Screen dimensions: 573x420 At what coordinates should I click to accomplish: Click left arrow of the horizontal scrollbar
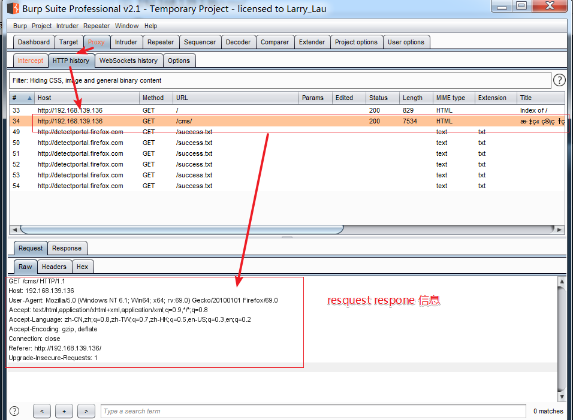14,229
